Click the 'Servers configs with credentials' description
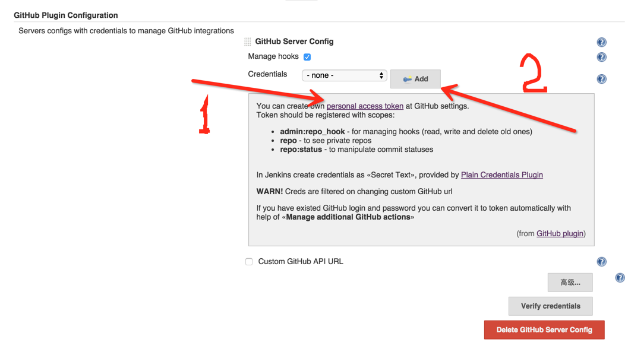This screenshot has height=349, width=628. [x=126, y=31]
